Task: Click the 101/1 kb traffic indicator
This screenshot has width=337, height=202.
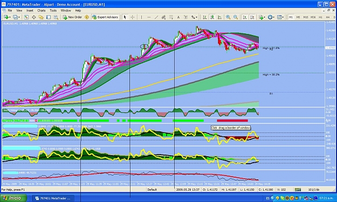Action: click(314, 190)
